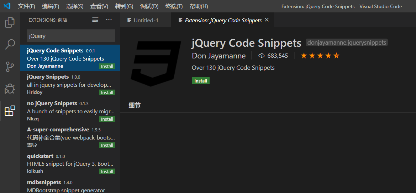Open the 编辑(E) menu

51,6
